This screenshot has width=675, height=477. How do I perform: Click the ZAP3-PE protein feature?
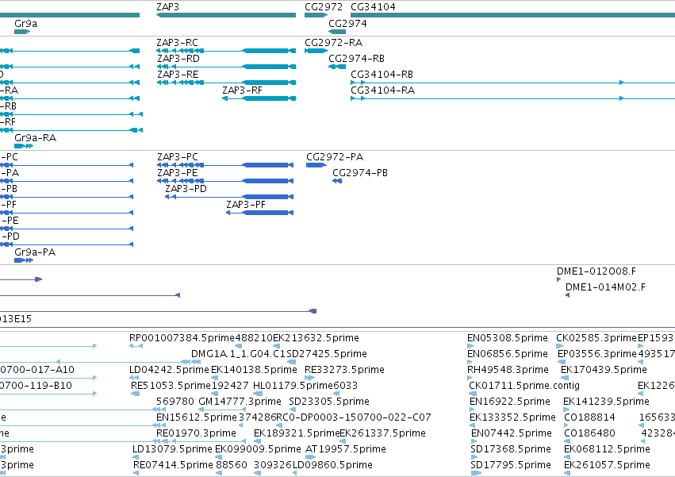pyautogui.click(x=225, y=181)
